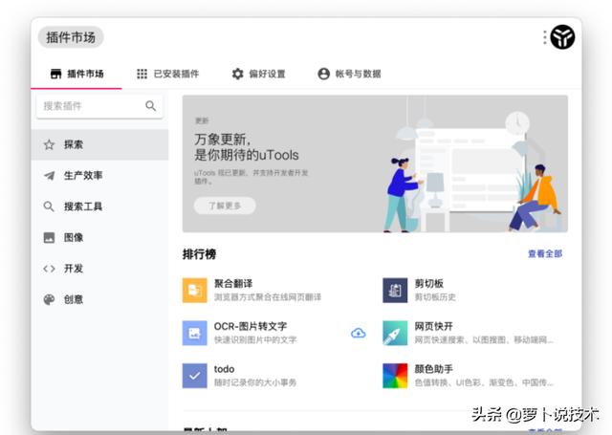612x435 pixels.
Task: Open 图像 category
Action: [99, 237]
